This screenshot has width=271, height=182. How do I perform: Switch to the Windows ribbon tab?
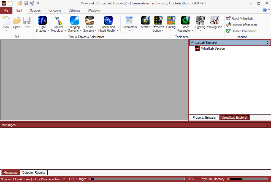[x=94, y=10]
